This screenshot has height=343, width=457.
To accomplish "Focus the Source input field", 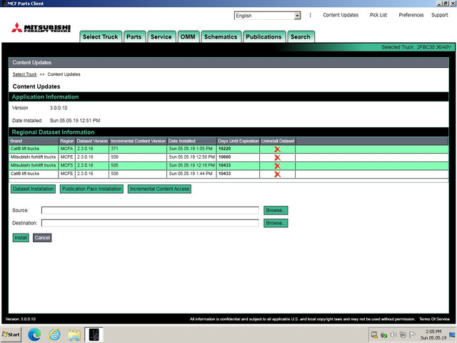I will point(150,210).
